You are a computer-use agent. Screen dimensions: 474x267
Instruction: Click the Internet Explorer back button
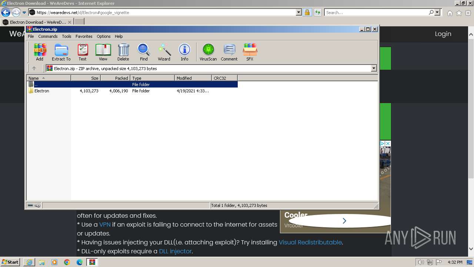point(6,12)
